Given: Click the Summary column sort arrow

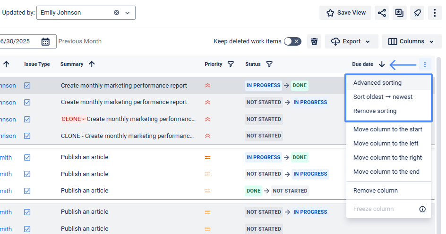Looking at the screenshot, I should tap(92, 64).
